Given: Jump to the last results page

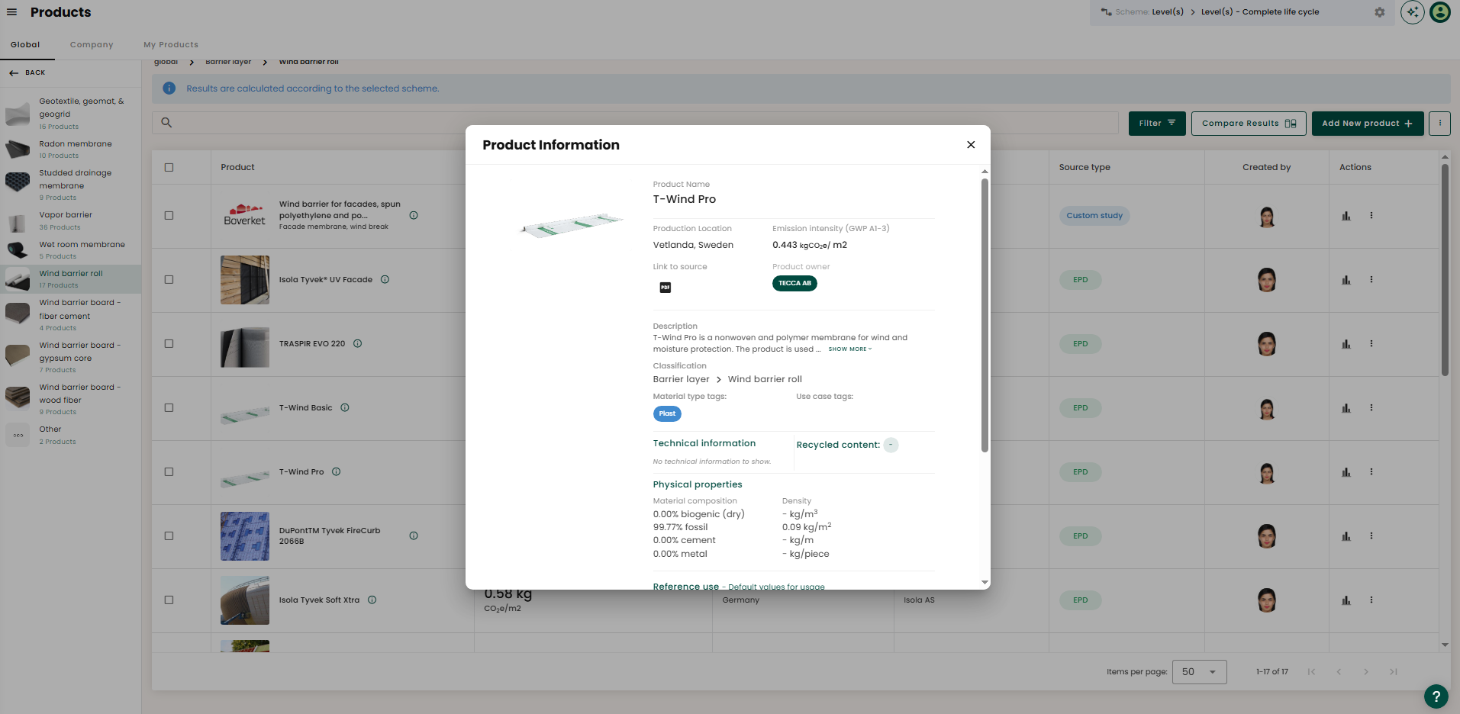Looking at the screenshot, I should [x=1394, y=672].
